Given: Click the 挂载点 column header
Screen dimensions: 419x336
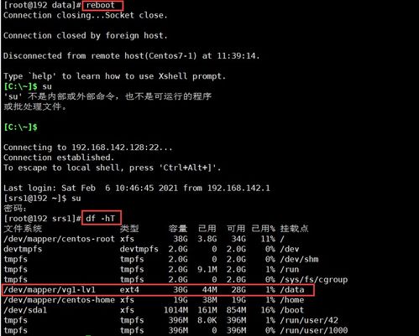Looking at the screenshot, I should (294, 229).
